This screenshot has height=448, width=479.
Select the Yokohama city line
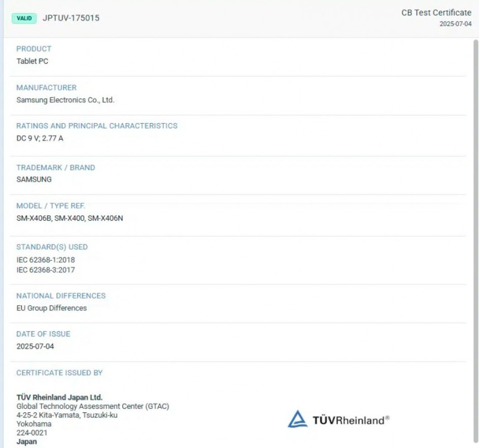[x=34, y=424]
